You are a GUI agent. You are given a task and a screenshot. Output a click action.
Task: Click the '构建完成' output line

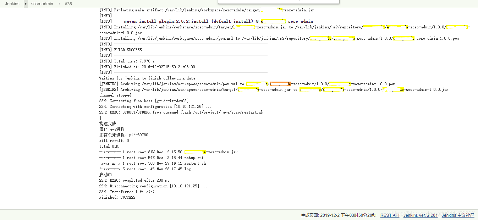[x=108, y=123]
